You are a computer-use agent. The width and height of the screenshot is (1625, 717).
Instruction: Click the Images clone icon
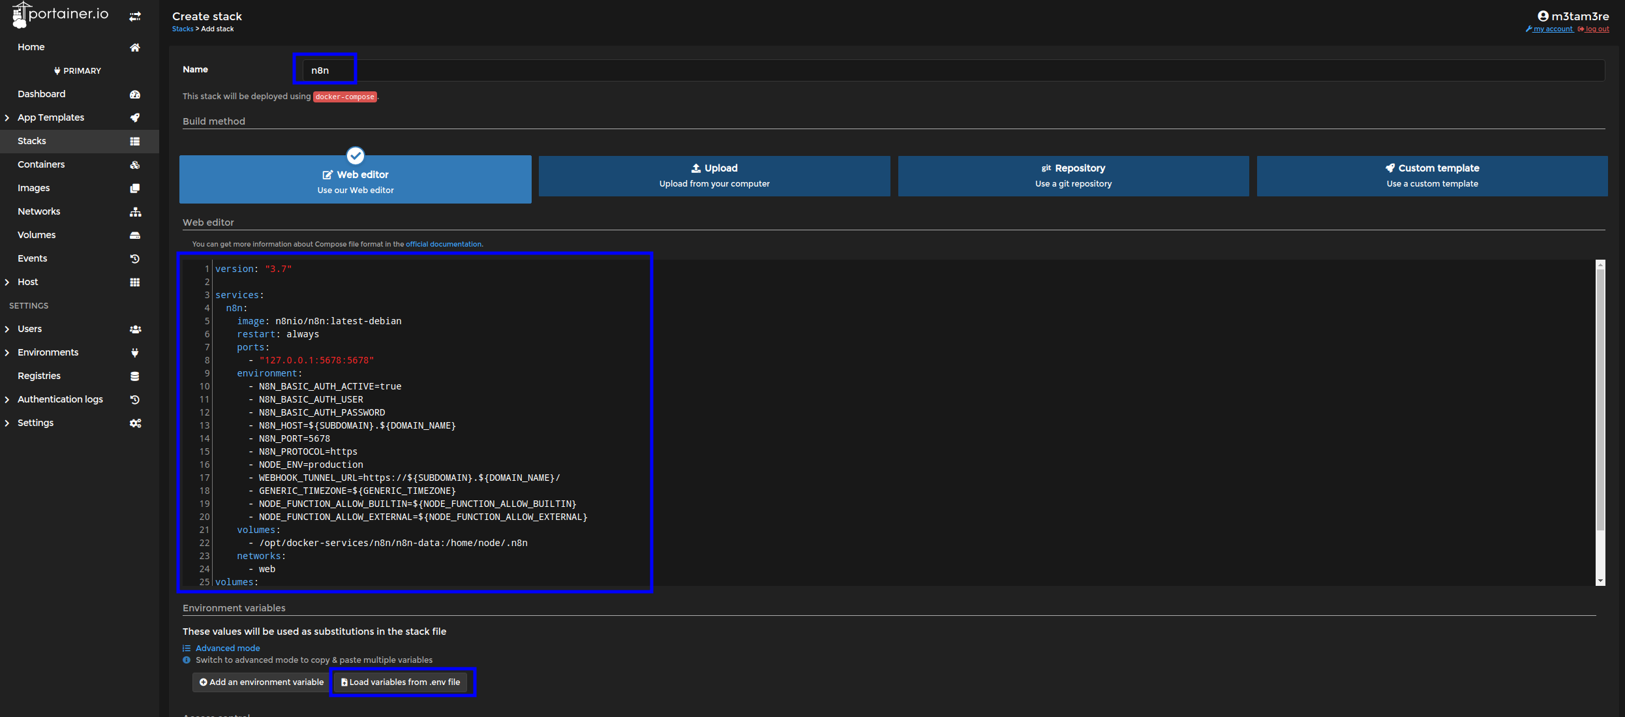pyautogui.click(x=135, y=188)
